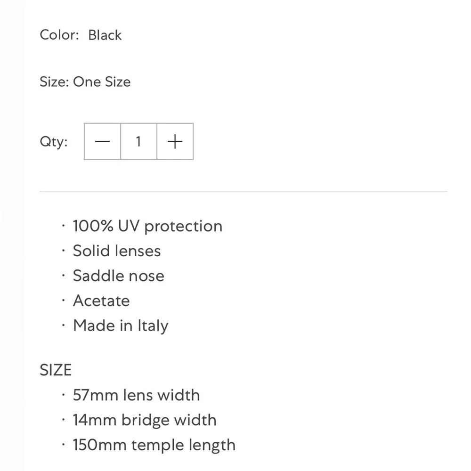Increase quantity with the plus button

[x=175, y=141]
